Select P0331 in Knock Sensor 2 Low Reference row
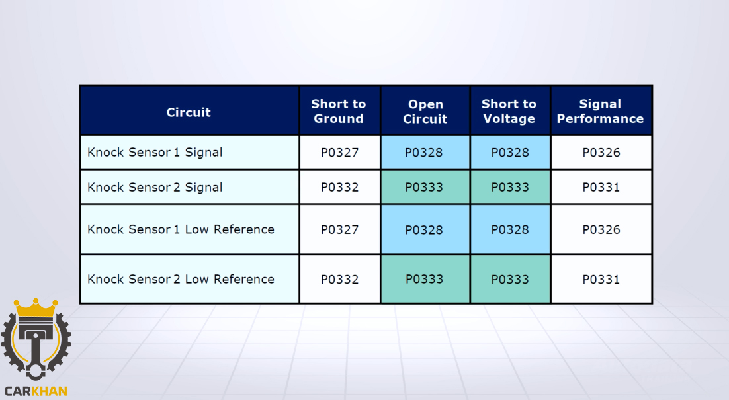729x400 pixels. point(601,279)
